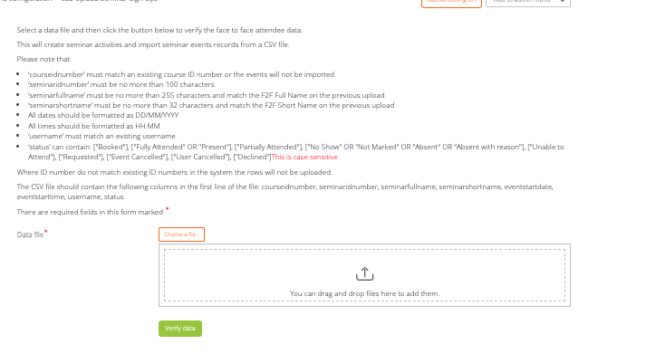Click the 'Please note that:' heading text
Viewport: 646px width, 354px height.
pyautogui.click(x=44, y=59)
